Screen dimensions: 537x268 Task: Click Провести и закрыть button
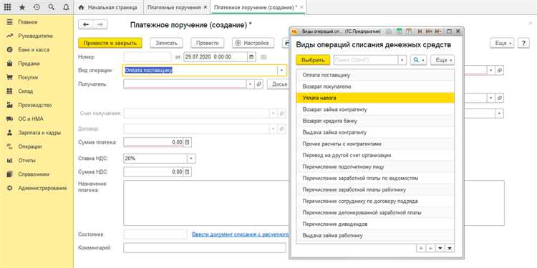click(x=110, y=43)
